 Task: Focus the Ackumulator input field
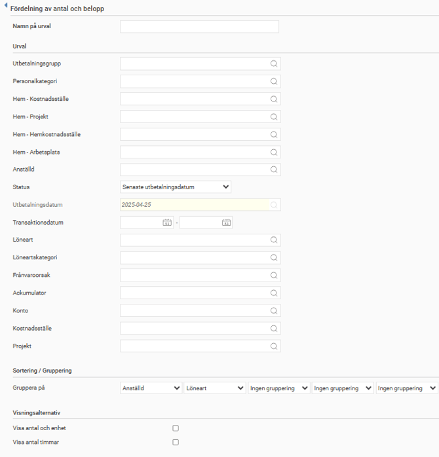click(194, 293)
